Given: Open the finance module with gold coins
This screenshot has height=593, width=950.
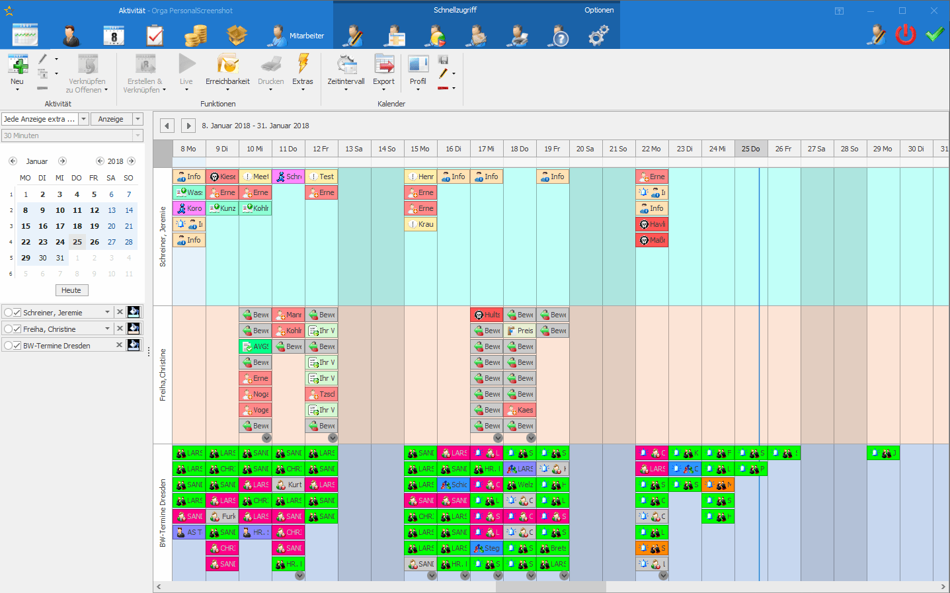Looking at the screenshot, I should click(196, 35).
